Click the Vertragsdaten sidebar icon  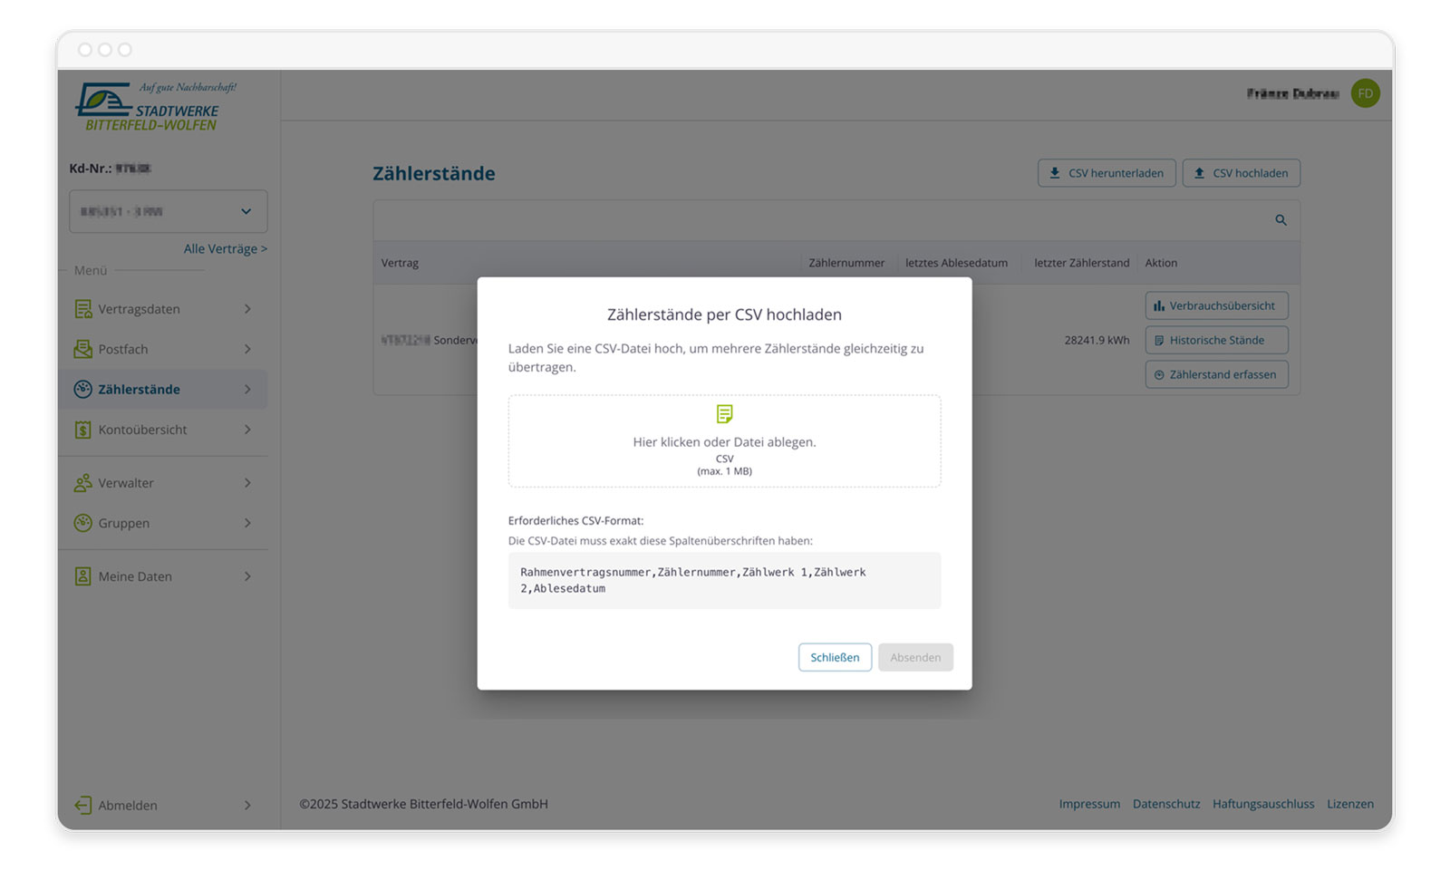[82, 309]
